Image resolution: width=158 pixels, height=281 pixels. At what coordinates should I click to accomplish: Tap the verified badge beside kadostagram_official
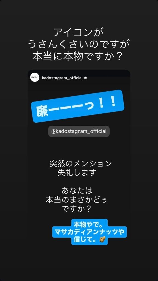pyautogui.click(x=86, y=78)
